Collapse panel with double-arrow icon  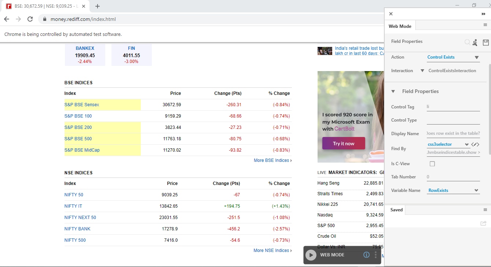point(483,14)
